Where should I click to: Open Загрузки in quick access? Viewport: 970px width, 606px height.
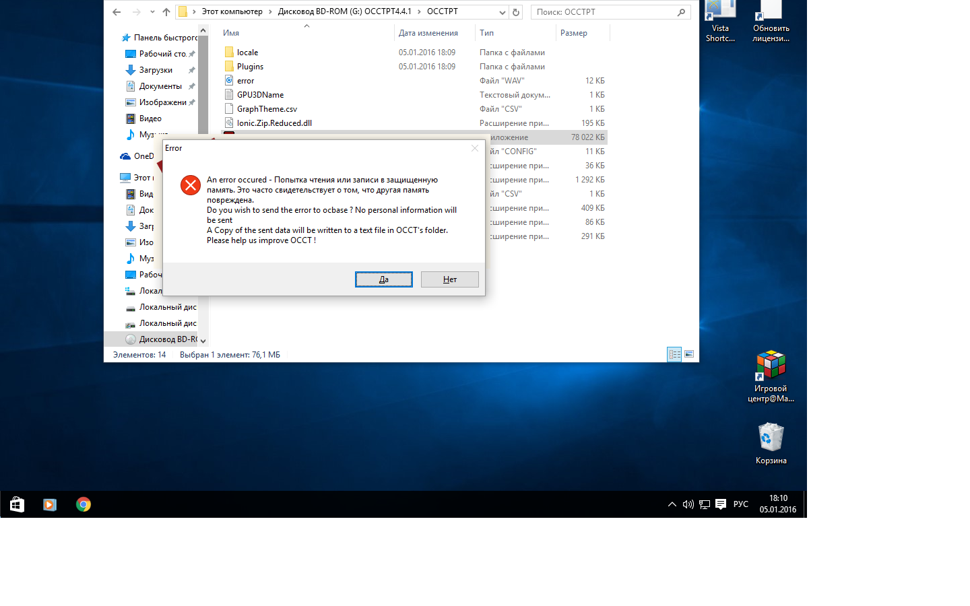(156, 70)
